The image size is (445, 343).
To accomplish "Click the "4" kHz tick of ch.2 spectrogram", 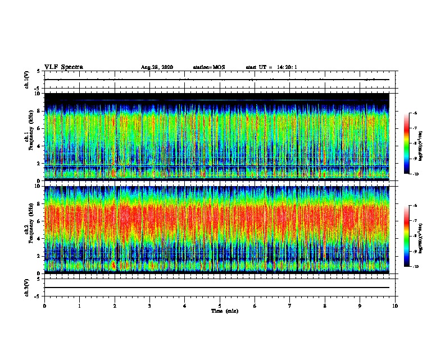I will tap(39, 239).
